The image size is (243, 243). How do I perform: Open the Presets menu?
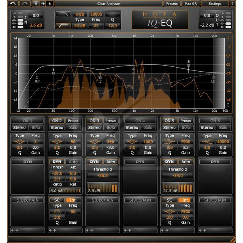[172, 4]
